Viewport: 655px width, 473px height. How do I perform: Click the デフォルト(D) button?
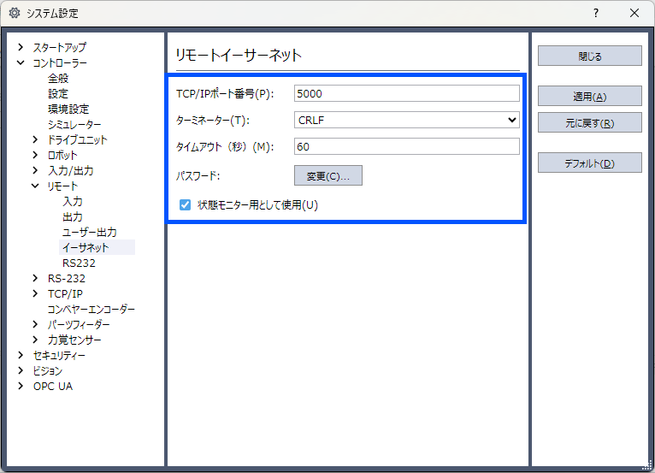coord(589,163)
